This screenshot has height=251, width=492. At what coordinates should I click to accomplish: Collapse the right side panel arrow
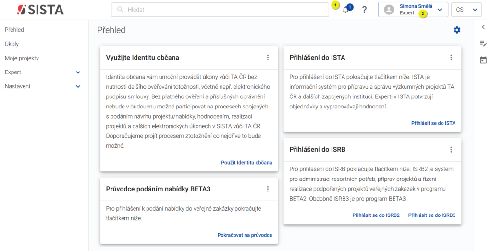point(483,27)
